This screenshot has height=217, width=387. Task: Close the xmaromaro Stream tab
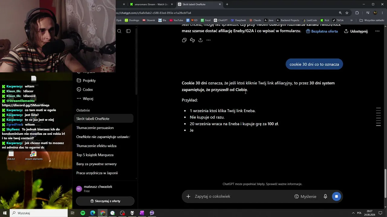tap(172, 5)
